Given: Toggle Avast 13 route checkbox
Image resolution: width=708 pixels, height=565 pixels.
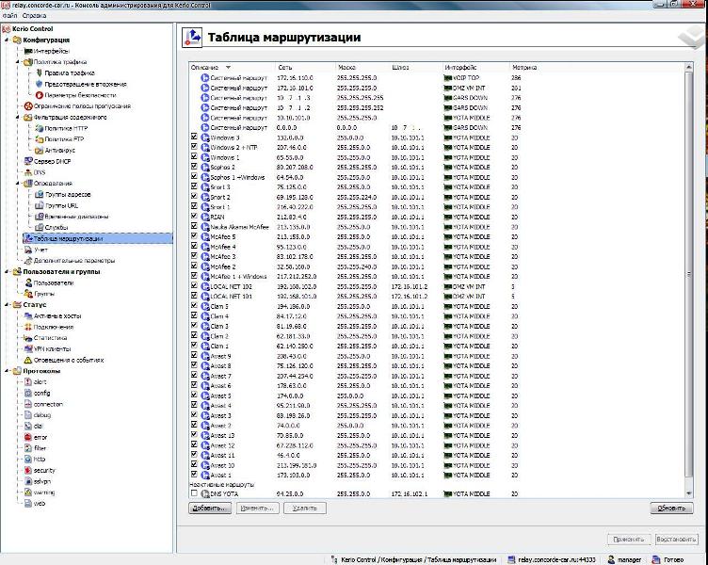Looking at the screenshot, I should (x=194, y=434).
